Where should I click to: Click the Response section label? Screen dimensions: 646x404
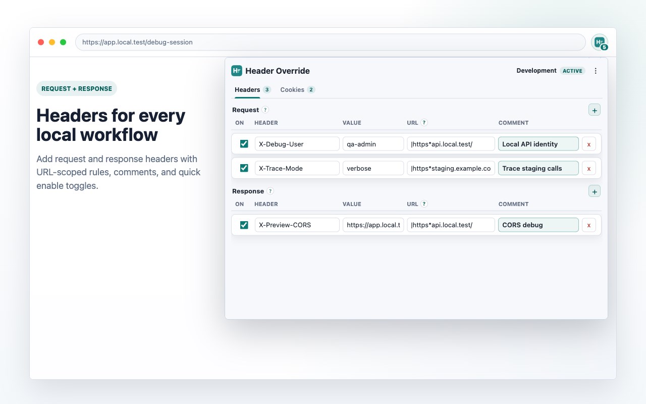pos(248,191)
